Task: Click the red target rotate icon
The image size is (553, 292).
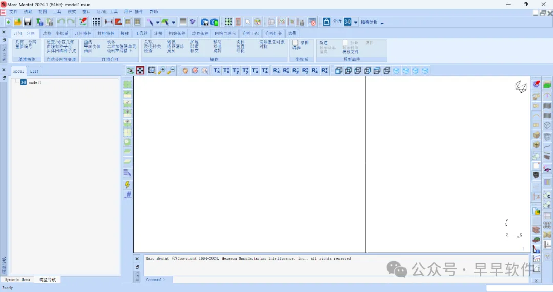Action: (x=195, y=71)
